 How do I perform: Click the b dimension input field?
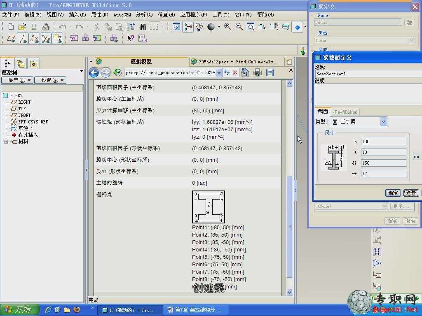(x=383, y=142)
